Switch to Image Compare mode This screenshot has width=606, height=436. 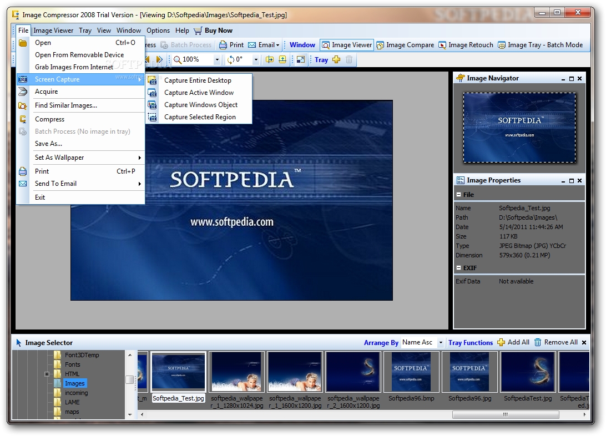coord(406,45)
